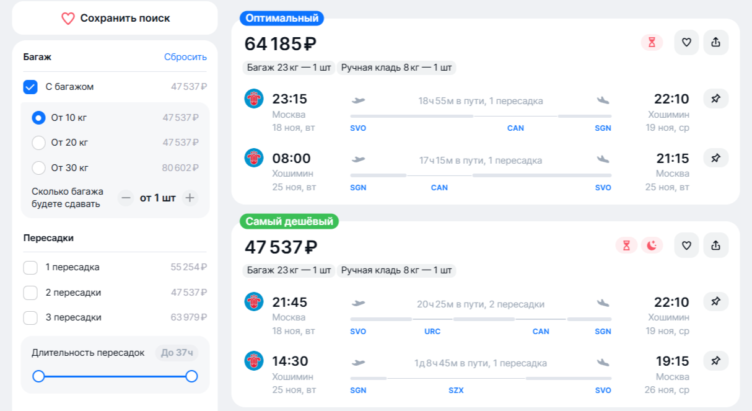Pin the 23:15 Moscow departure flight
The width and height of the screenshot is (752, 411).
click(715, 99)
